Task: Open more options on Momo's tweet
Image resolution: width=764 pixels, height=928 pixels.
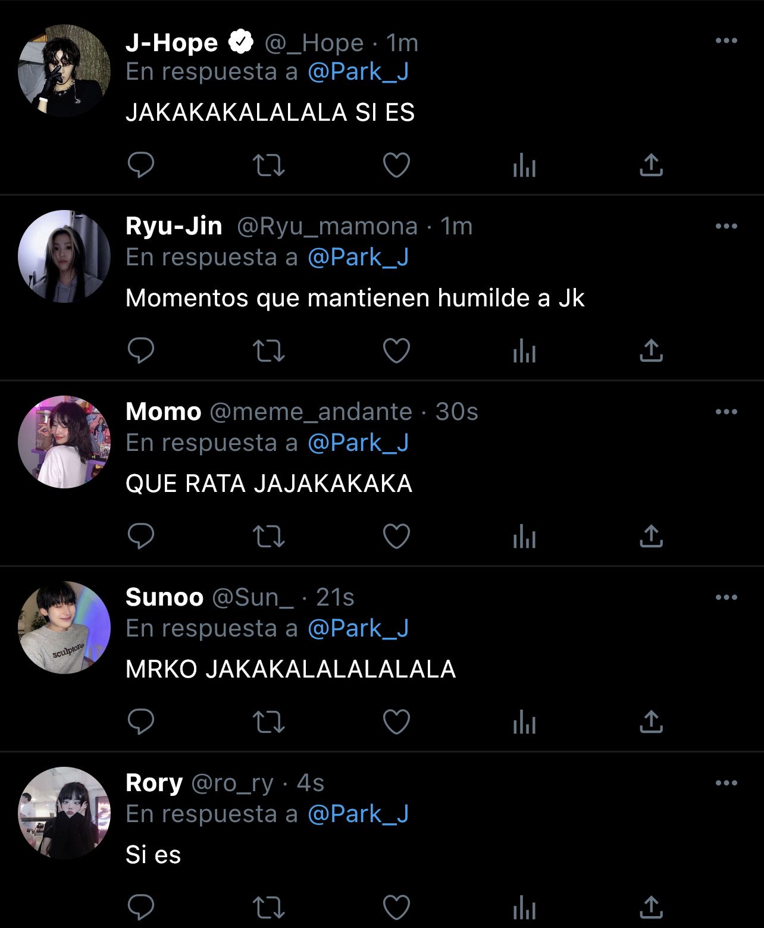Action: (x=727, y=412)
